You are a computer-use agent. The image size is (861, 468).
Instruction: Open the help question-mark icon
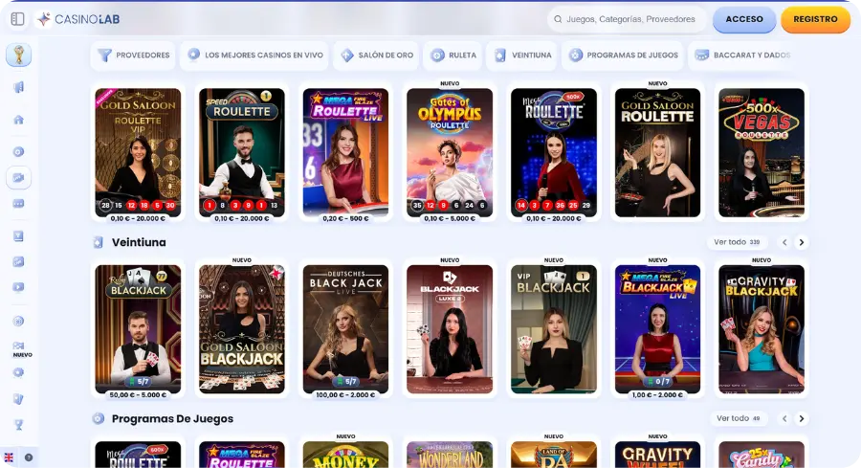pos(29,457)
